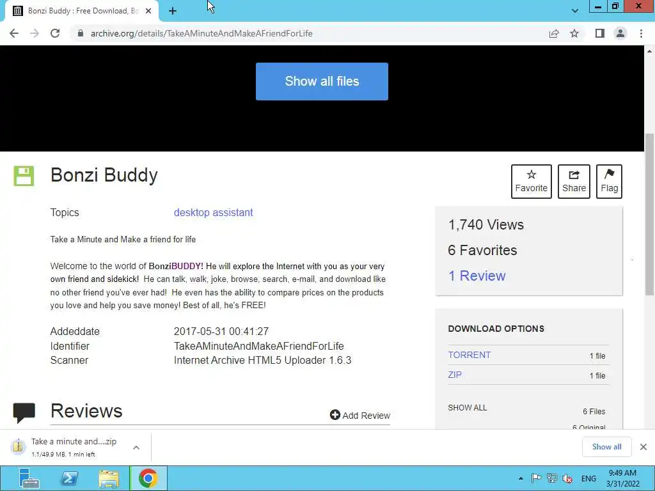Open the tab search dropdown arrow
Viewport: 655px width, 491px height.
[x=575, y=11]
